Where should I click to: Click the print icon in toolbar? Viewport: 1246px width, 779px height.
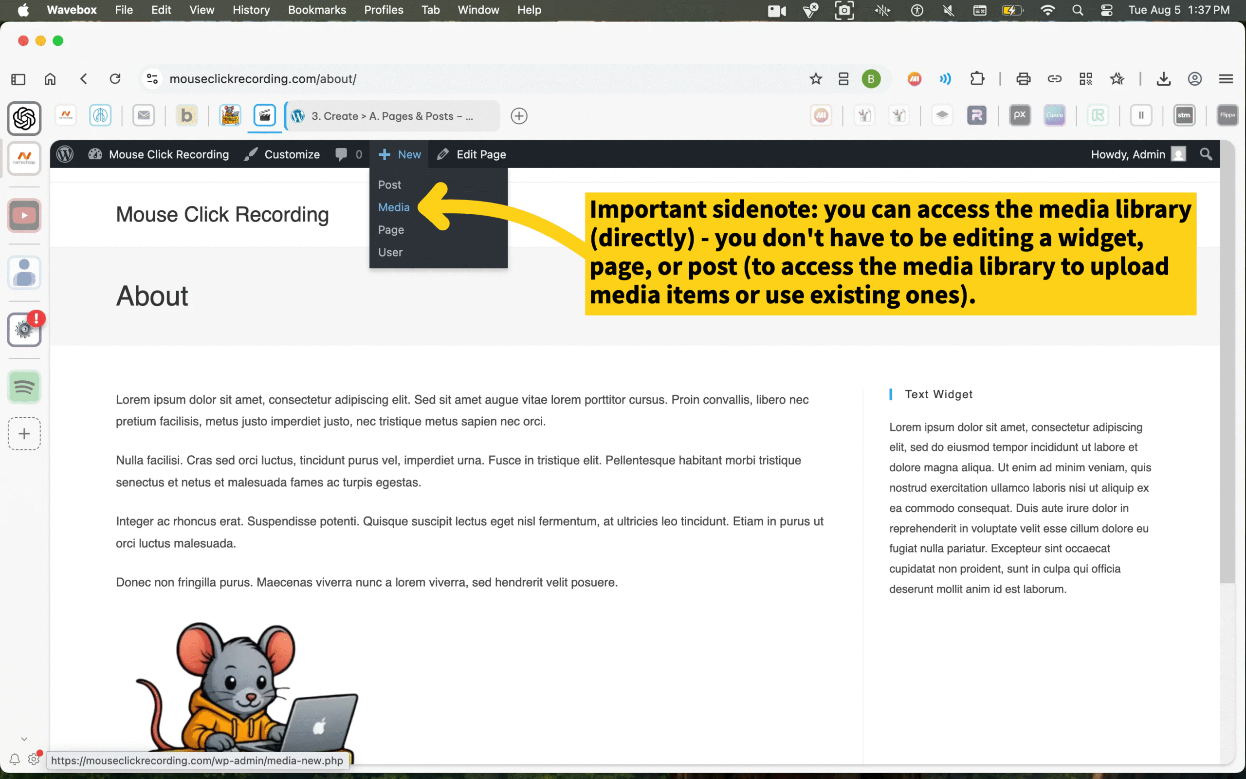coord(1023,79)
